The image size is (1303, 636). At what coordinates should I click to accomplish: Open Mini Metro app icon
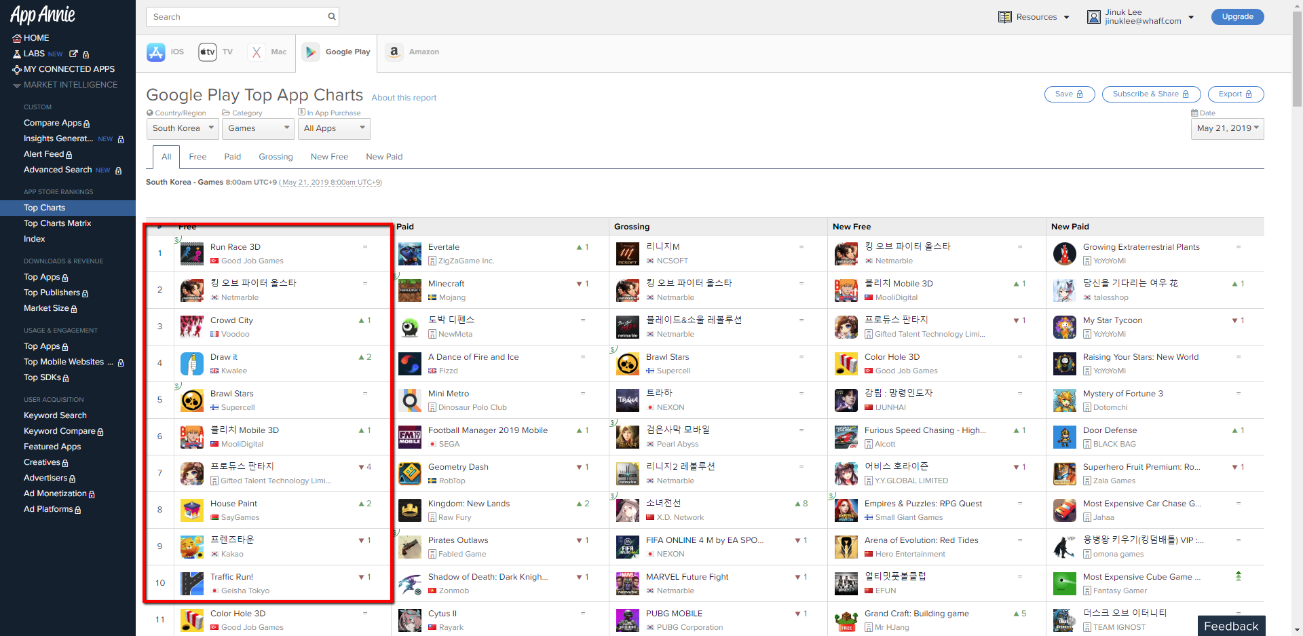tap(410, 400)
